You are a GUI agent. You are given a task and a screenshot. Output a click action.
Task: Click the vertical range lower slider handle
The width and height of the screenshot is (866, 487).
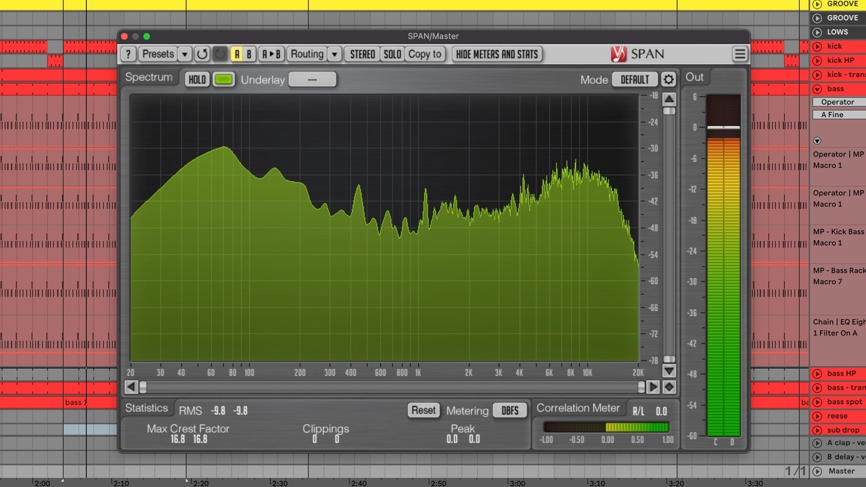tap(669, 359)
